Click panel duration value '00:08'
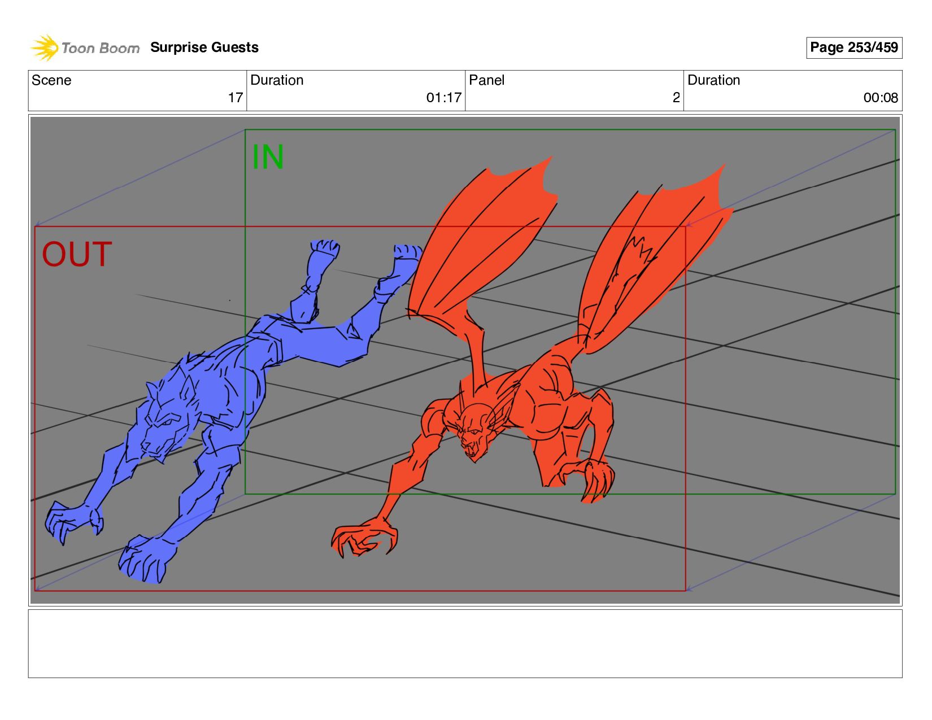The image size is (932, 720). (881, 98)
